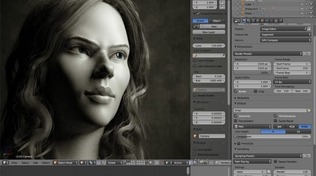Open the Global orientation dropdown
The width and height of the screenshot is (316, 176).
point(114,163)
